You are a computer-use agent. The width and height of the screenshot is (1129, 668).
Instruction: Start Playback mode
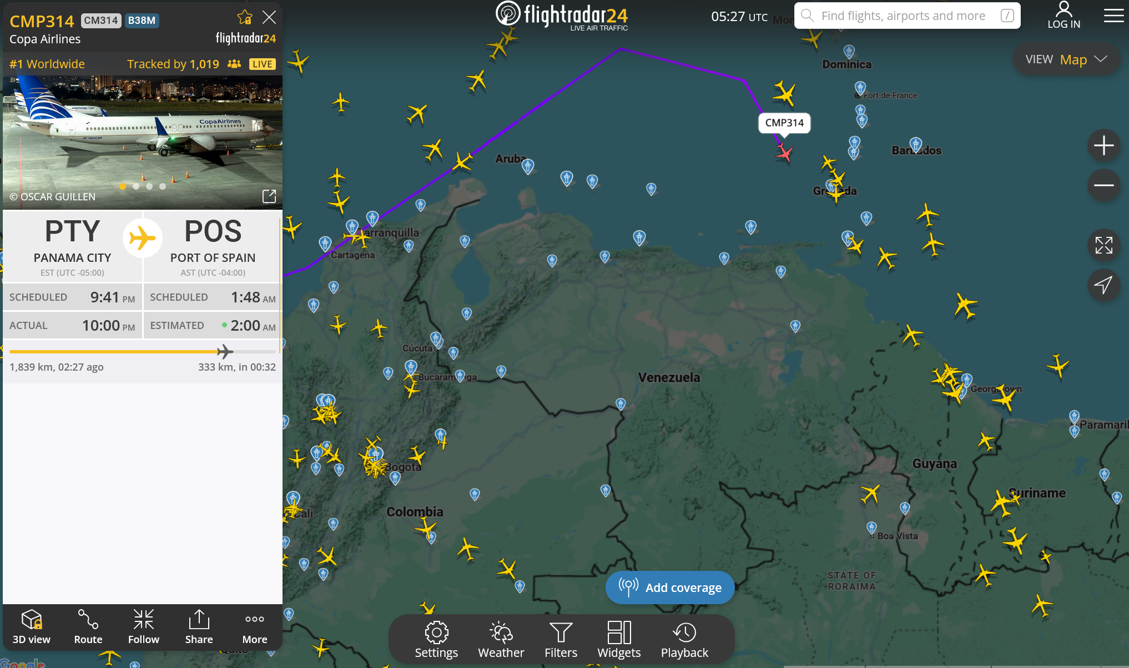point(684,639)
